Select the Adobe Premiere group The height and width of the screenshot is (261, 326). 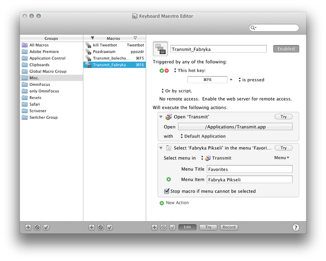pyautogui.click(x=52, y=52)
